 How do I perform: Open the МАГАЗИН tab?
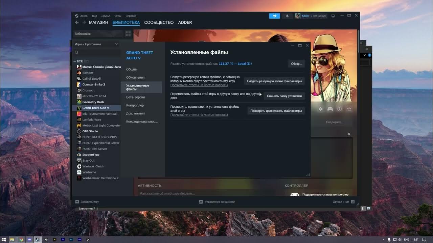pyautogui.click(x=98, y=22)
